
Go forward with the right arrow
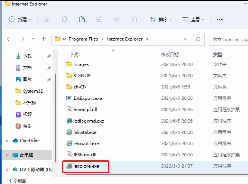tap(22, 39)
